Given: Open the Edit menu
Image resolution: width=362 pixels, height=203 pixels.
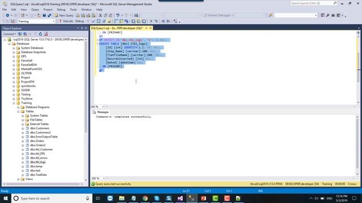Looking at the screenshot, I should point(14,10).
